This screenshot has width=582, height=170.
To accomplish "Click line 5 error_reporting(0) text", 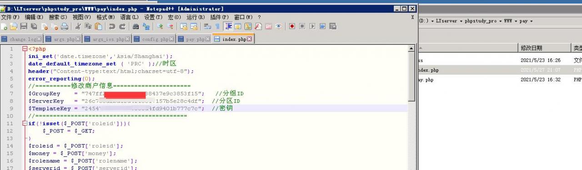I will click(61, 78).
